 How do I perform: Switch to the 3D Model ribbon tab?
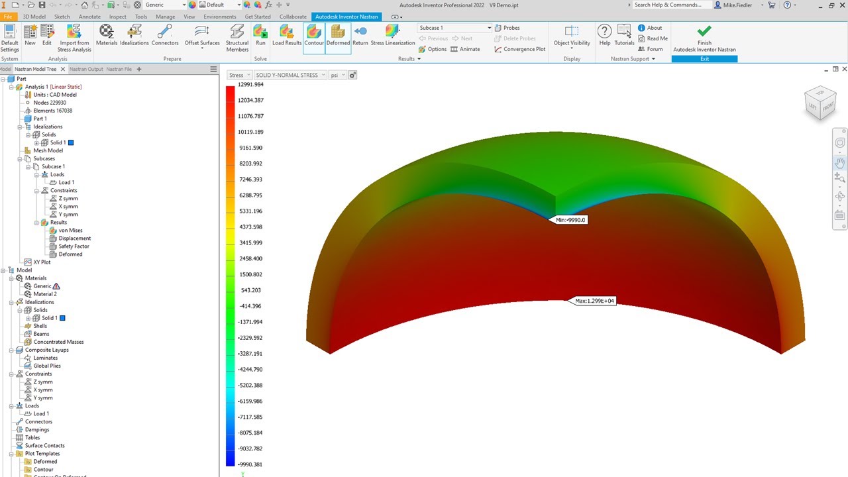point(34,17)
